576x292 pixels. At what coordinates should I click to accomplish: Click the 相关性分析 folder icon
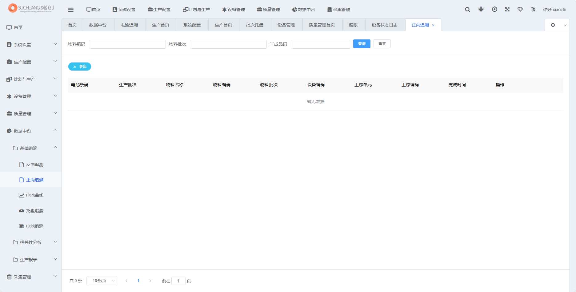15,242
